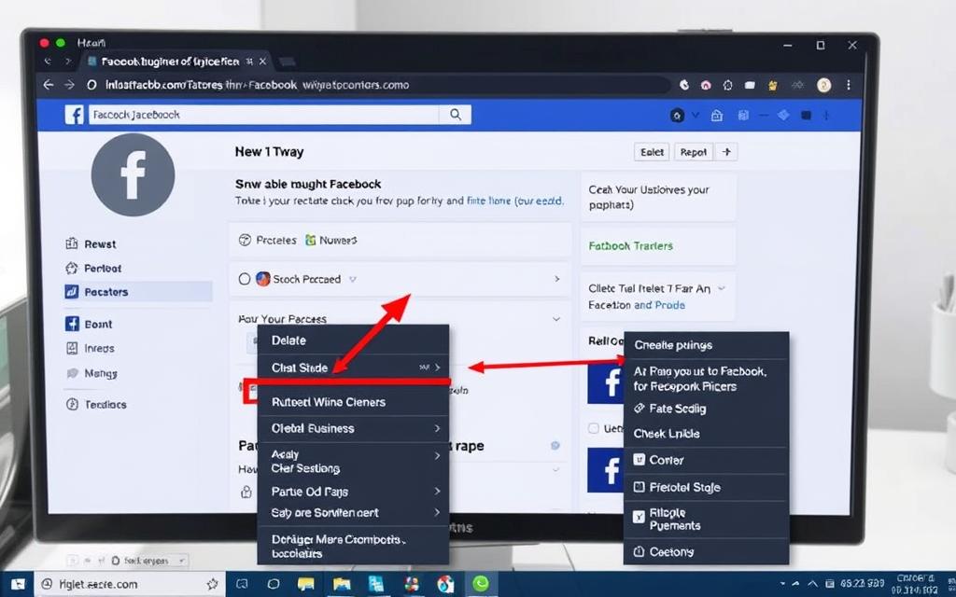
Task: Open Inreos in the left sidebar
Action: [x=90, y=348]
